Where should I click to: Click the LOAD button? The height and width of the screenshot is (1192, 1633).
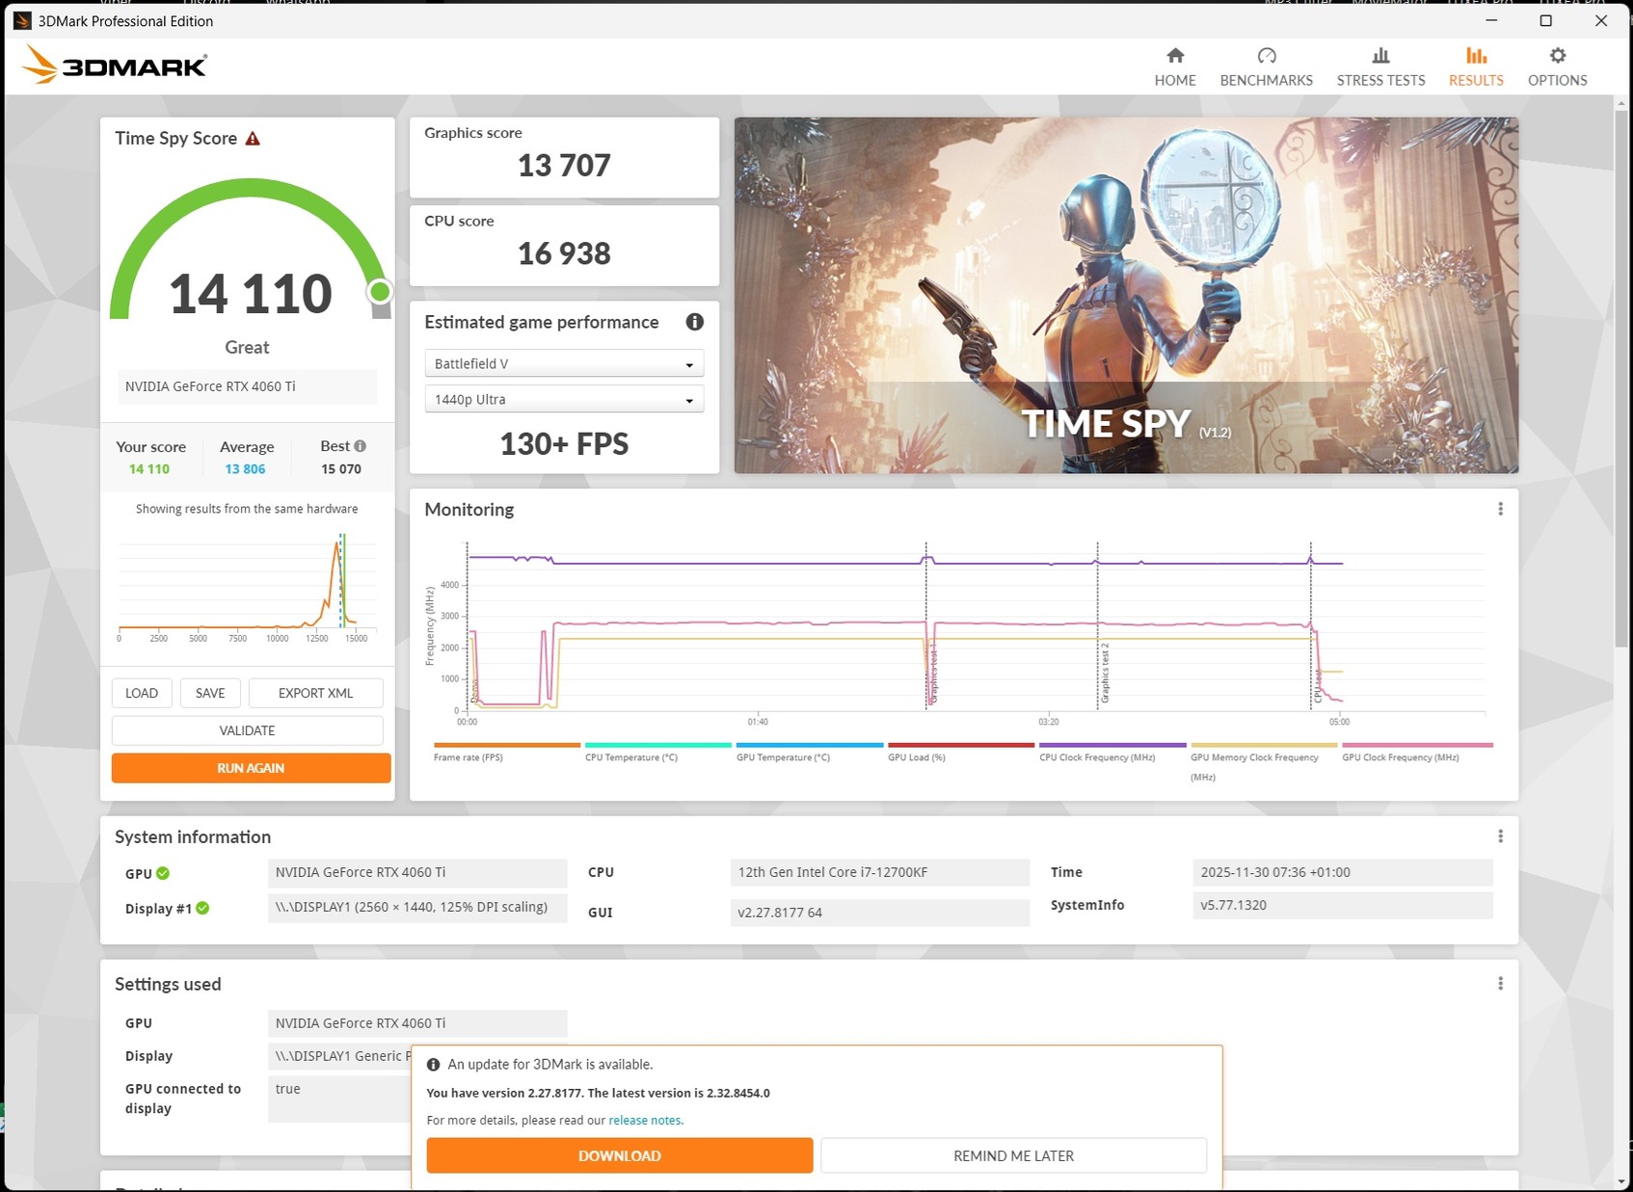pos(142,693)
